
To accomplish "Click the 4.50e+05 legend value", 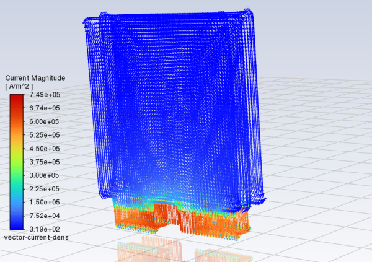I will [x=45, y=149].
